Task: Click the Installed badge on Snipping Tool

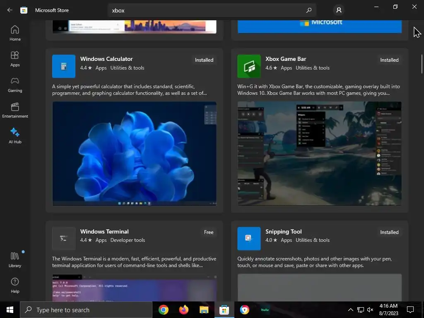Action: point(389,232)
